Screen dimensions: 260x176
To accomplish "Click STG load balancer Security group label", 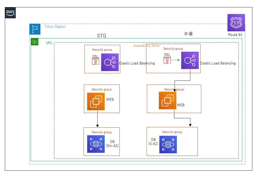I will coord(102,50).
